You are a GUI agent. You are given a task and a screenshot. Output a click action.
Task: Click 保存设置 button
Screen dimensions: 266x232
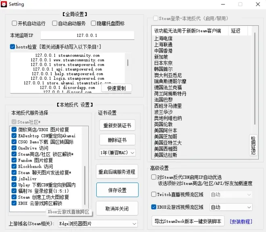117,190
